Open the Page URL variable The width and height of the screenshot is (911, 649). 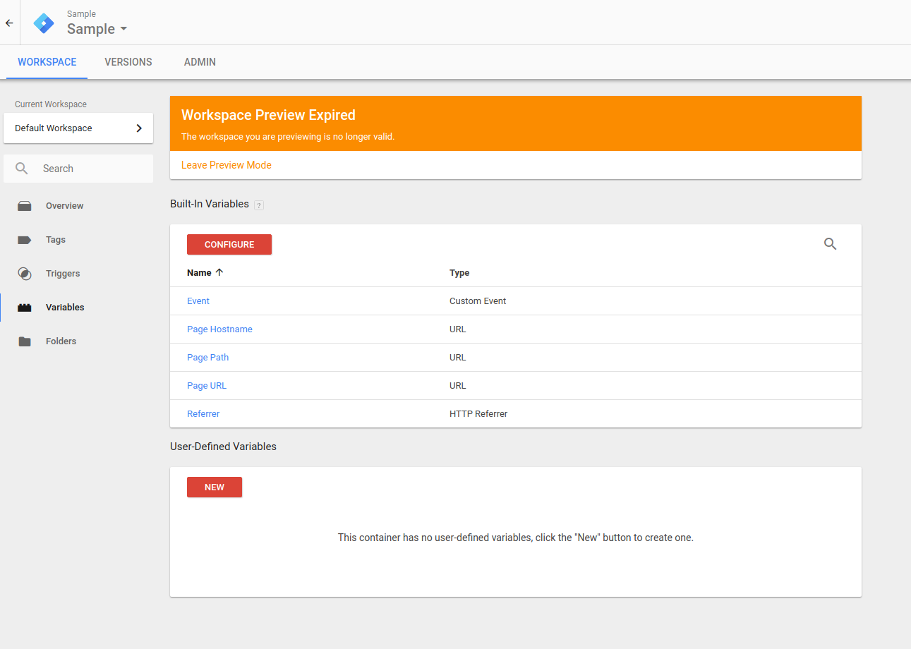click(x=207, y=386)
